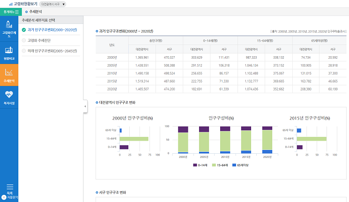The height and width of the screenshot is (202, 349).
Task: Click the 2020년 stacked bar in chart
Action: coord(267,140)
